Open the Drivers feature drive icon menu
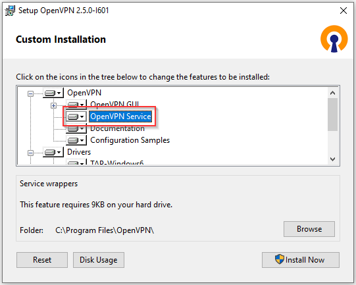Viewport: 356px width, 285px height. click(x=53, y=152)
